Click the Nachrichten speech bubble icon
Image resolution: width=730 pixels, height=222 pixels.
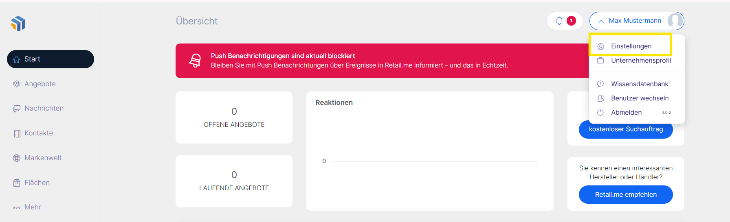click(17, 109)
